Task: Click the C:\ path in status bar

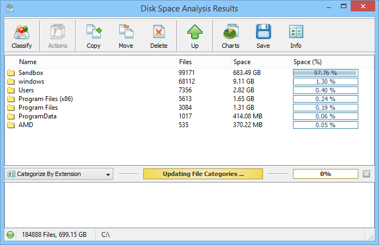Action: (x=106, y=235)
